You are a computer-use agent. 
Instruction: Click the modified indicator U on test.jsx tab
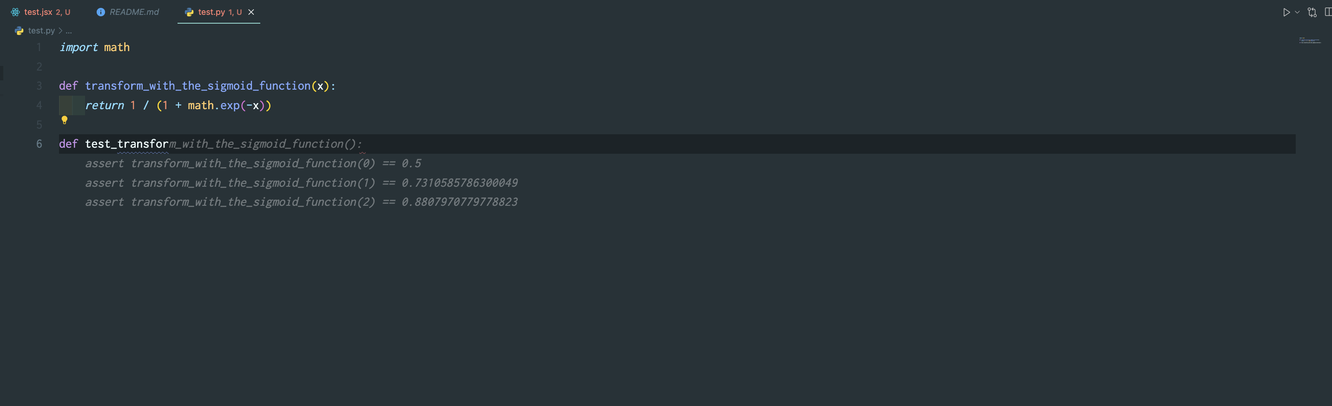pos(68,11)
